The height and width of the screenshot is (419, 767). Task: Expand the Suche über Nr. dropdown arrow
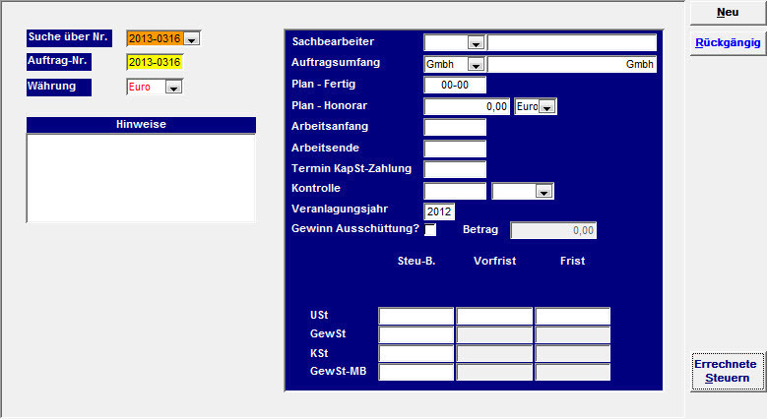click(192, 38)
